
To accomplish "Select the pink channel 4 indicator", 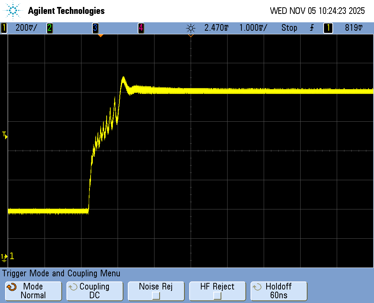I will (141, 28).
